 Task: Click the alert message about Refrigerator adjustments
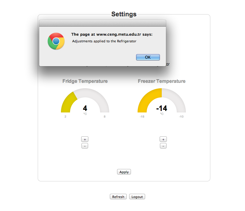tap(104, 41)
